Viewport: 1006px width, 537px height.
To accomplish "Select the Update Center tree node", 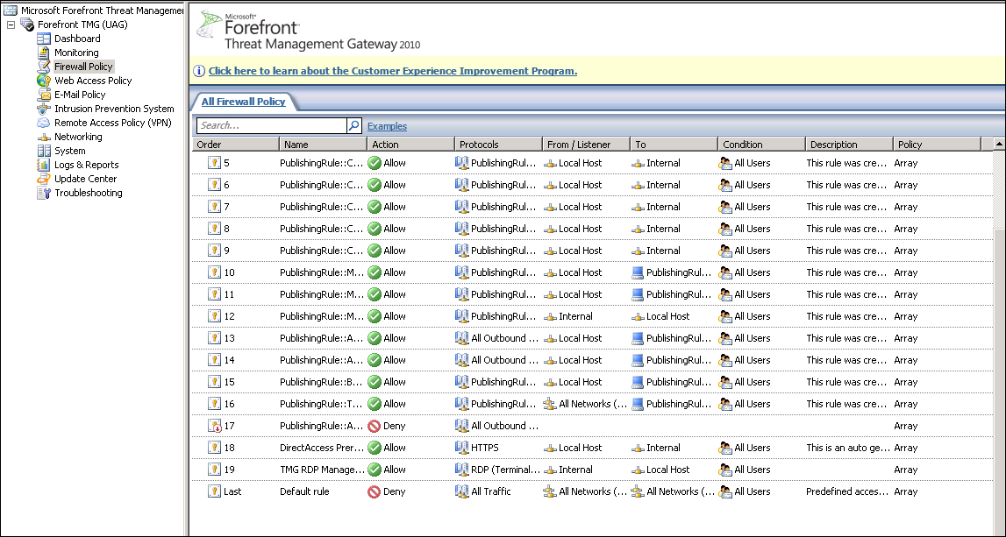I will [85, 179].
